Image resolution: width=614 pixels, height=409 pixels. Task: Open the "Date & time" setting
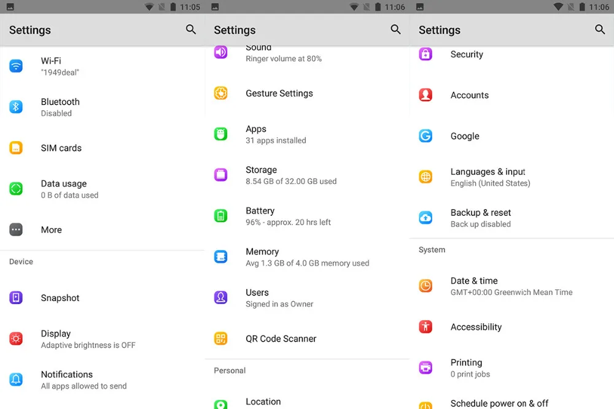point(512,286)
